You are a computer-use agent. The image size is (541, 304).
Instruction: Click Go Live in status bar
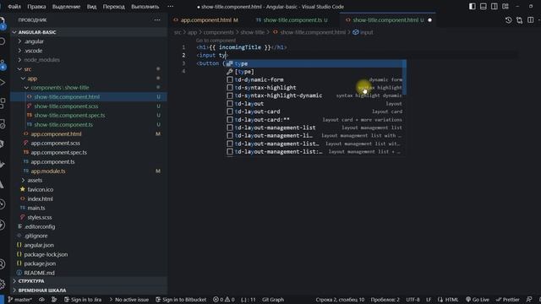[477, 300]
